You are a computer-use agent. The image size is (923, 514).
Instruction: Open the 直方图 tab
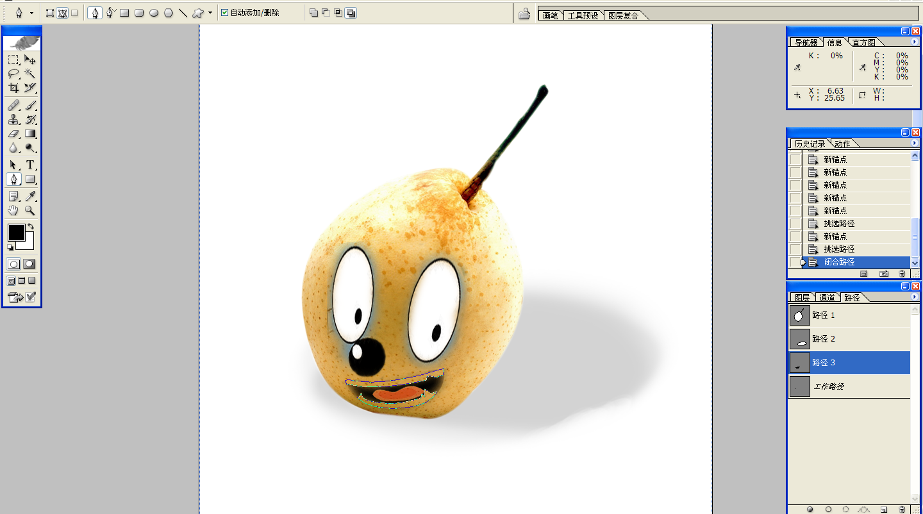863,43
